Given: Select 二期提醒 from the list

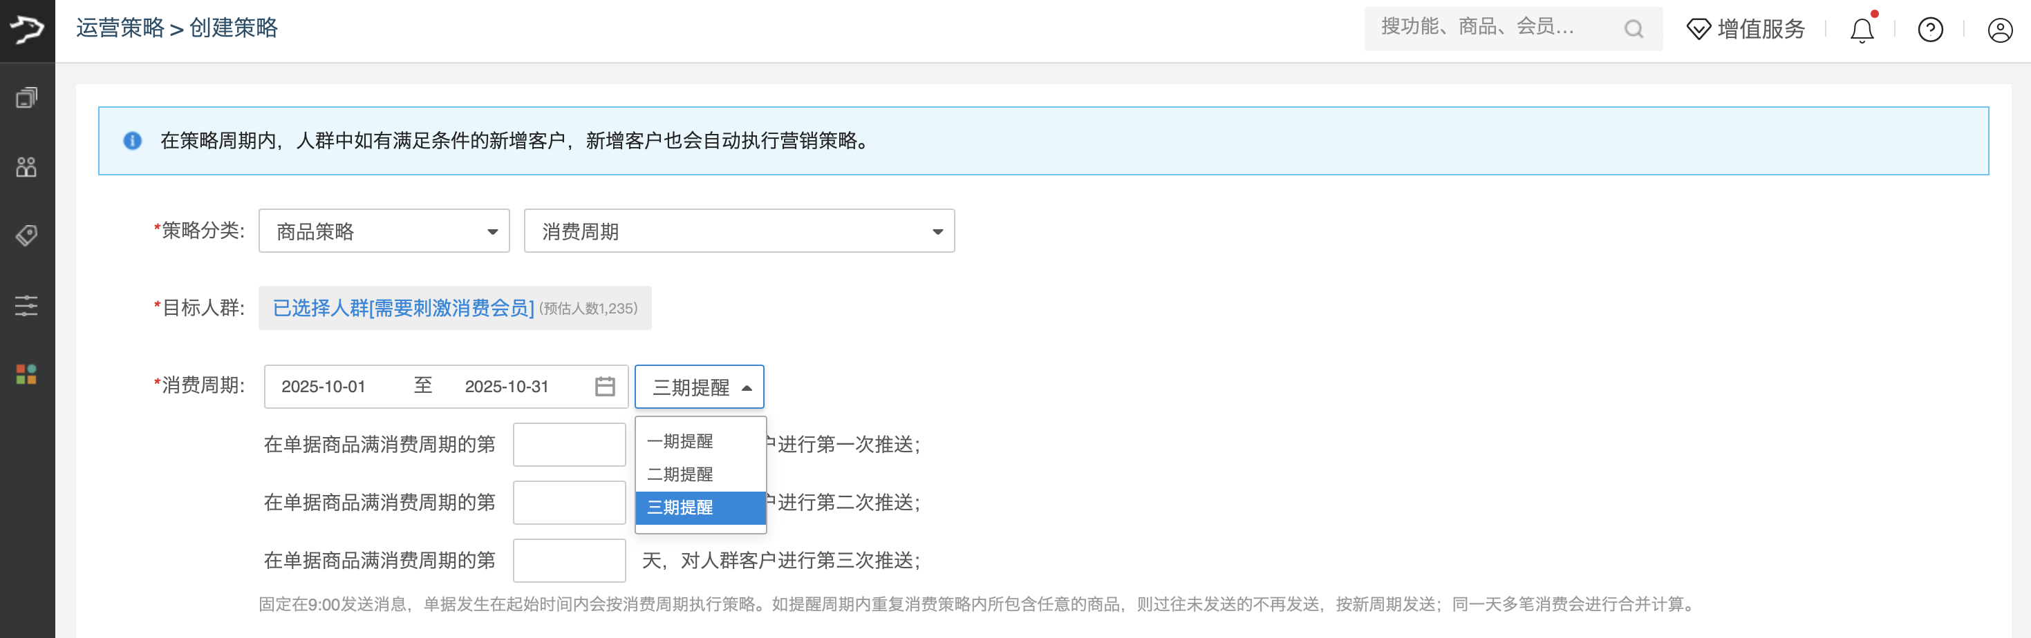Looking at the screenshot, I should 680,474.
